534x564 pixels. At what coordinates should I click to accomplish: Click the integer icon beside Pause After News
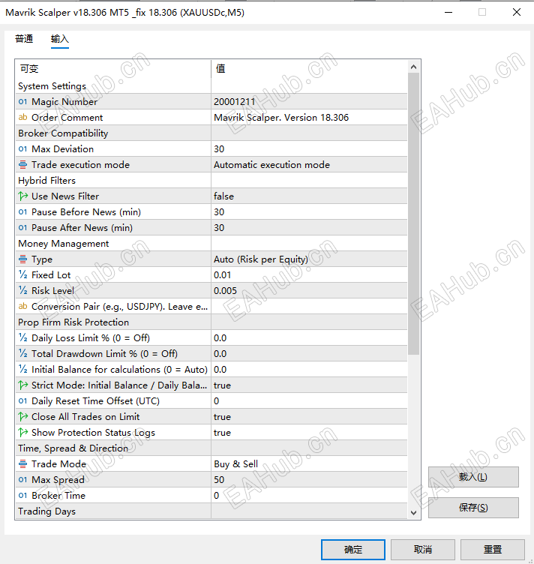[x=22, y=228]
